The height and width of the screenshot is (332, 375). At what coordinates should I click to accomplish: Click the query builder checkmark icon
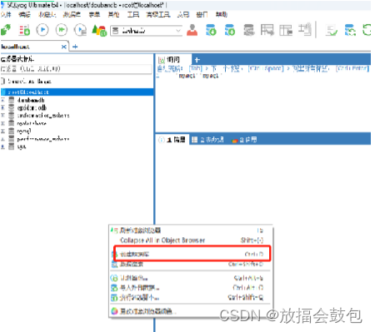(332, 30)
